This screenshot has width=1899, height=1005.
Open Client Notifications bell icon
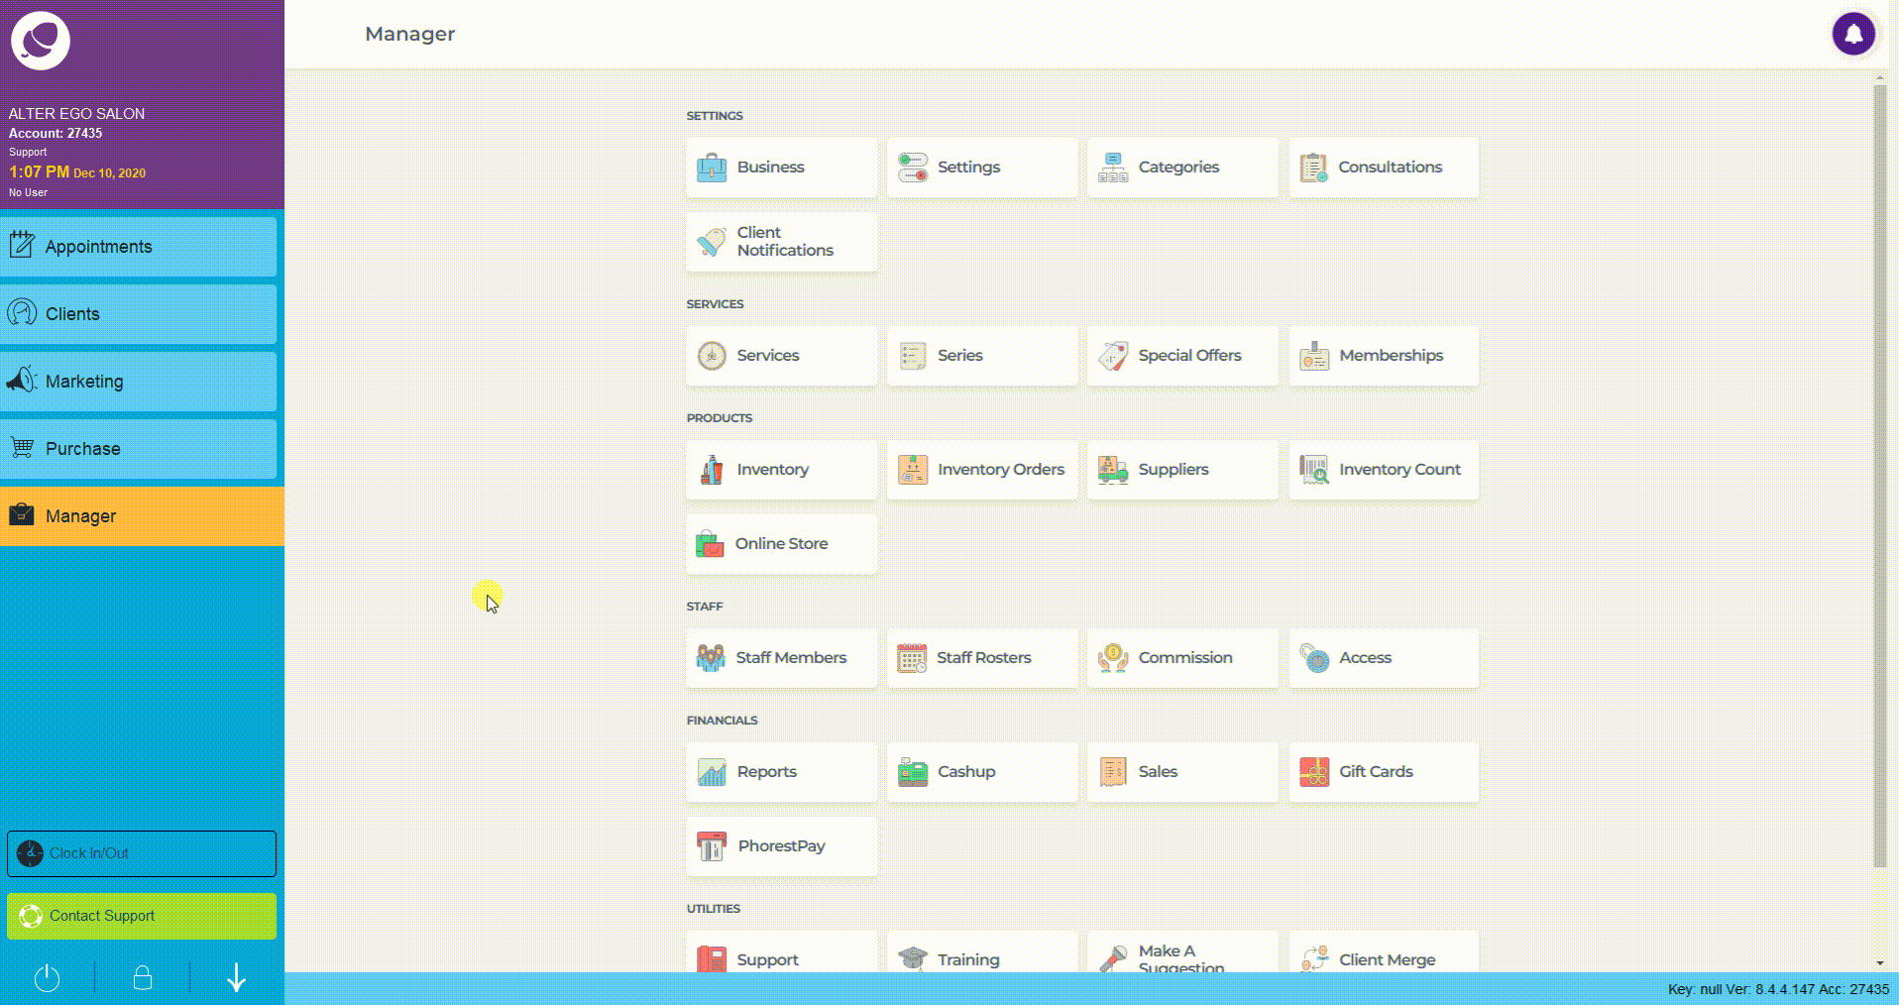(711, 242)
